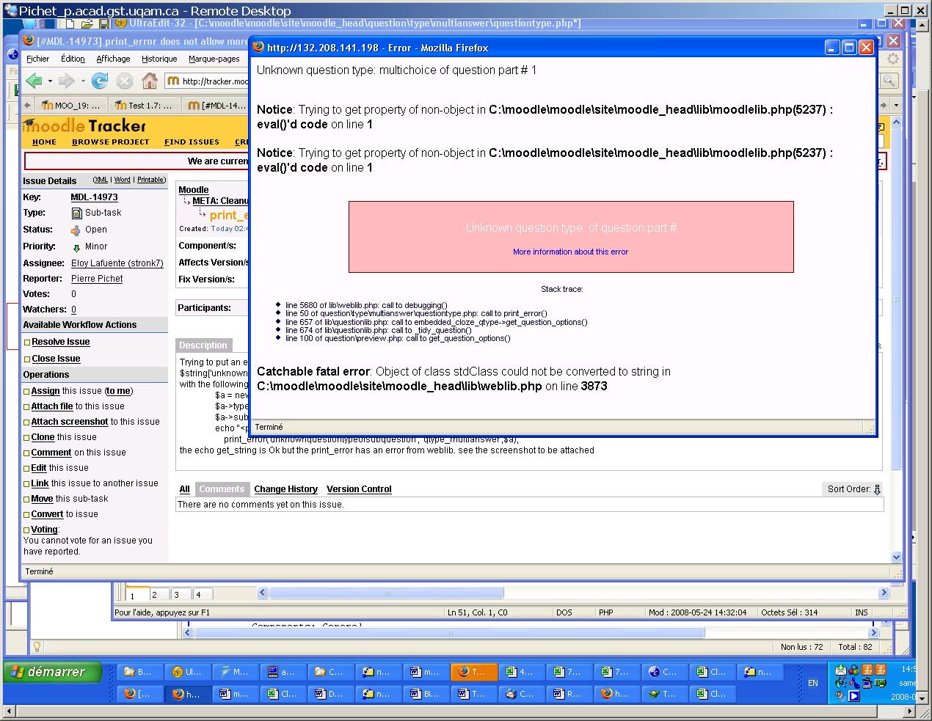Open reporter Pierre Pichet profile link
This screenshot has width=932, height=721.
click(97, 279)
